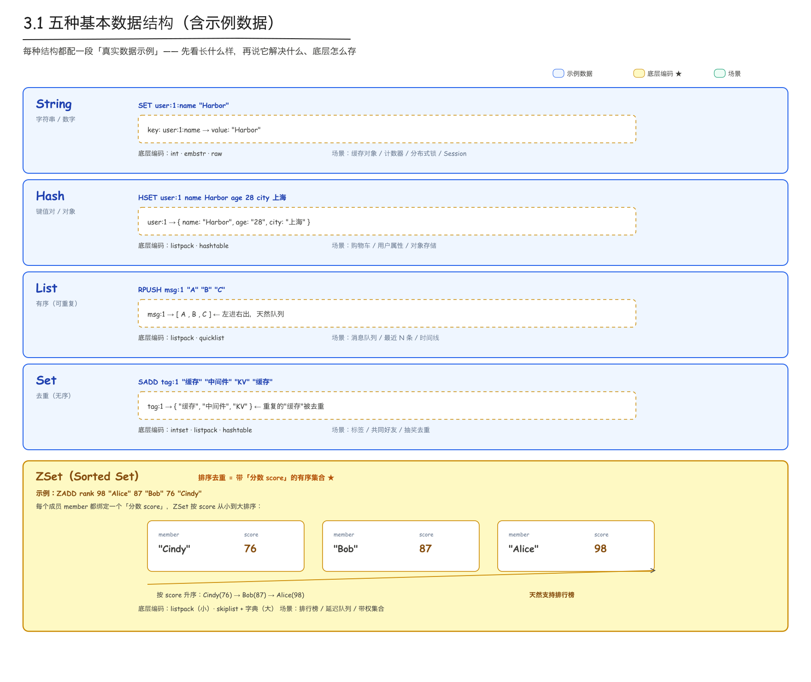The height and width of the screenshot is (682, 811).
Task: Click the ZSet (Sorted Set) heading
Action: pyautogui.click(x=88, y=476)
